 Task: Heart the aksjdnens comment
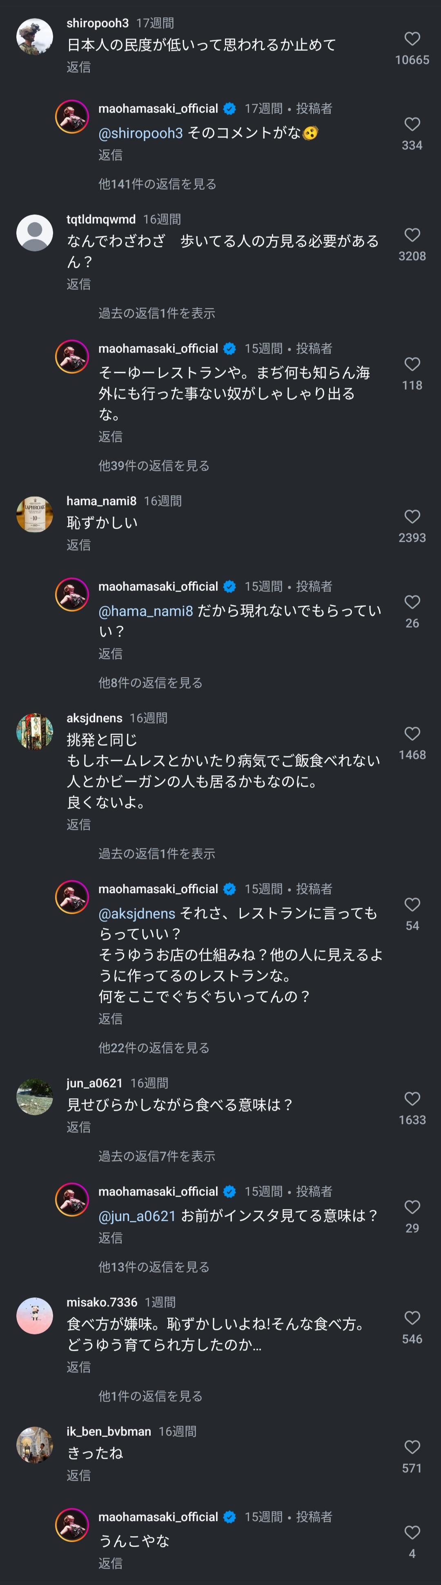pyautogui.click(x=412, y=733)
